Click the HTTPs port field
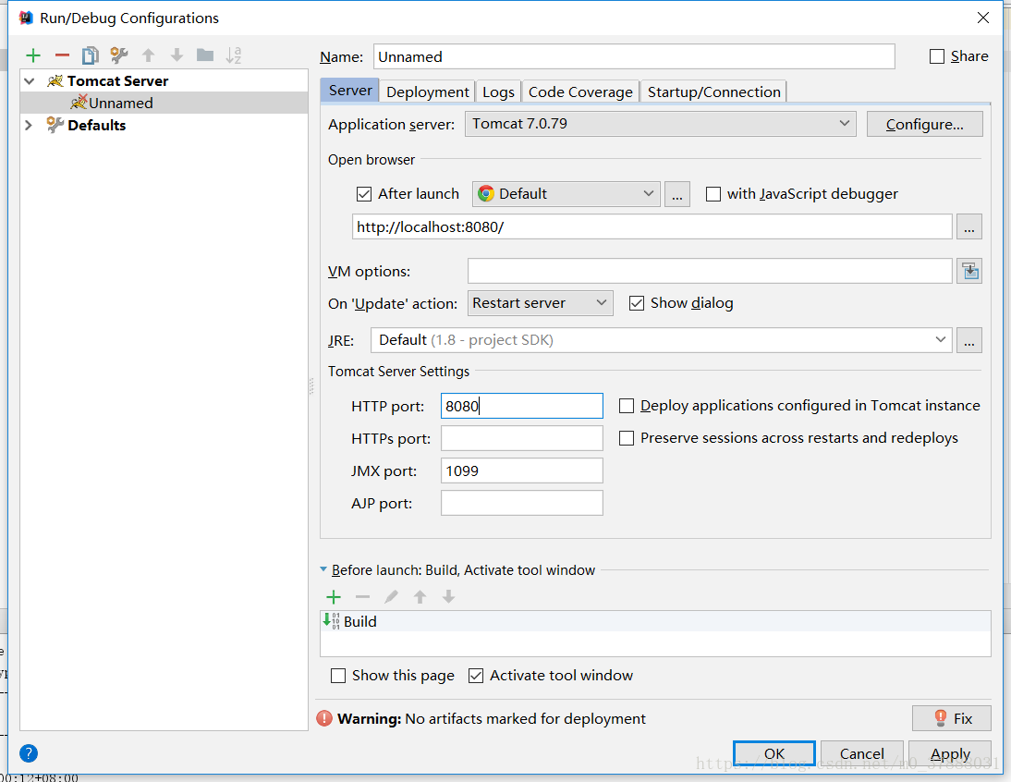1011x782 pixels. [521, 438]
